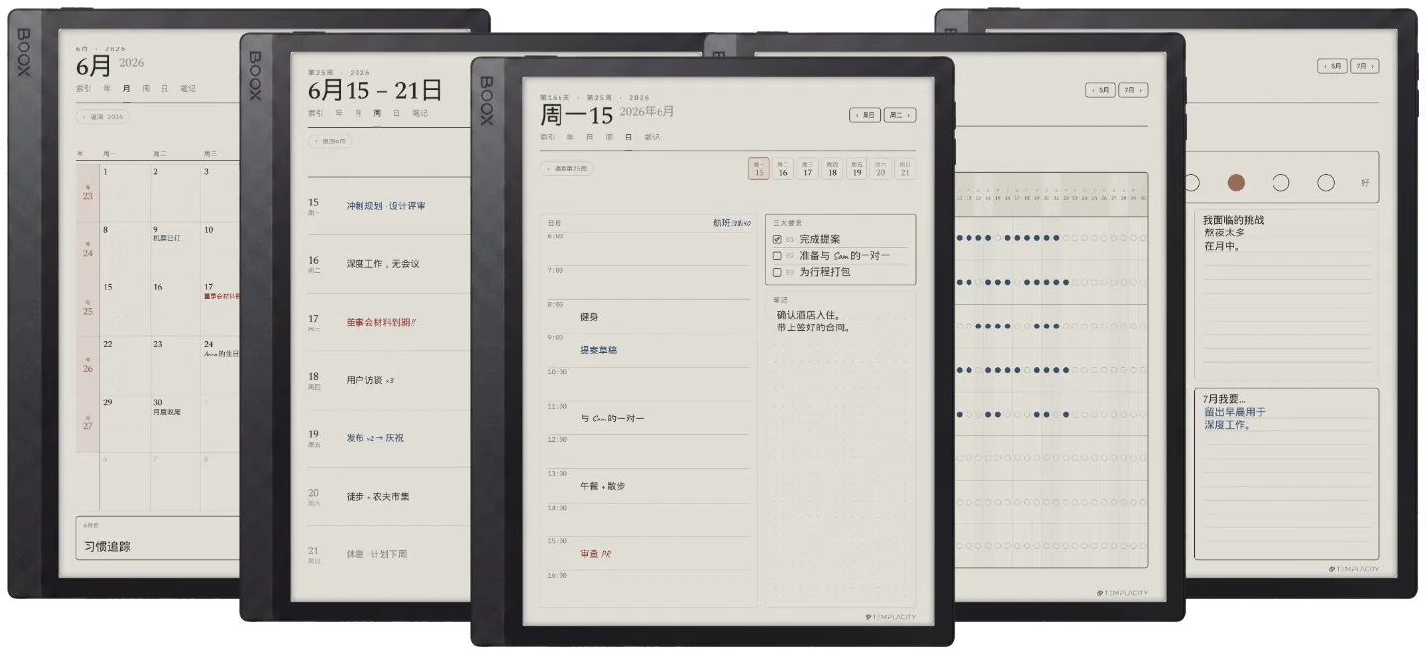
Task: Go to next day 周二 on daily page
Action: click(x=900, y=115)
